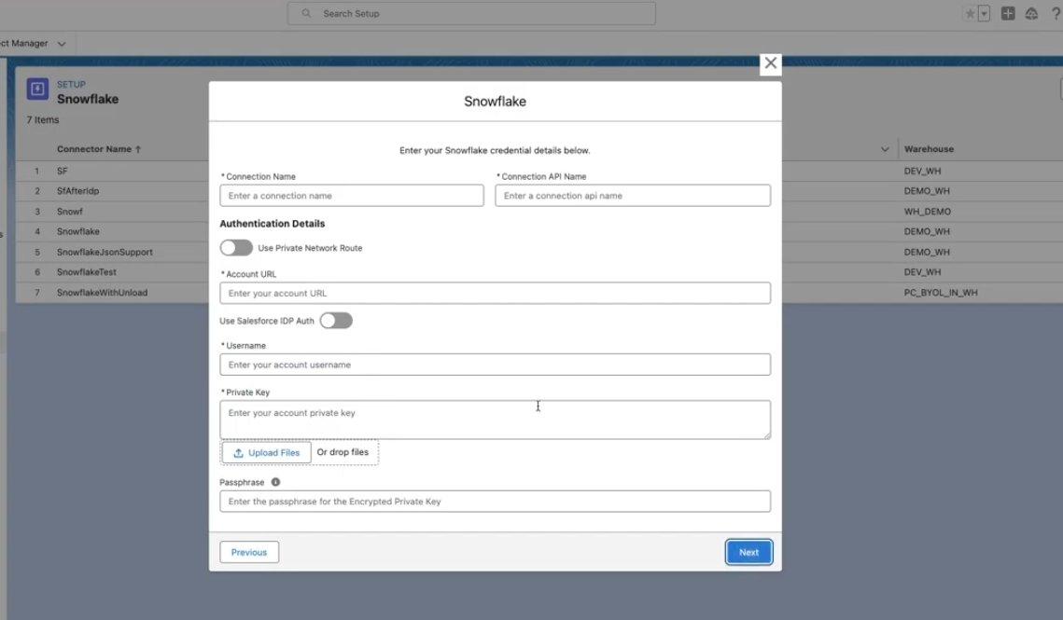Toggle Use Salesforce IDP Auth switch
1063x620 pixels.
click(336, 321)
